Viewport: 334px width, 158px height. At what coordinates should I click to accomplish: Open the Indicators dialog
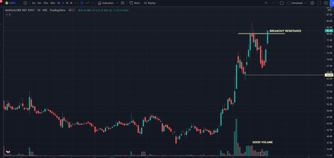106,3
